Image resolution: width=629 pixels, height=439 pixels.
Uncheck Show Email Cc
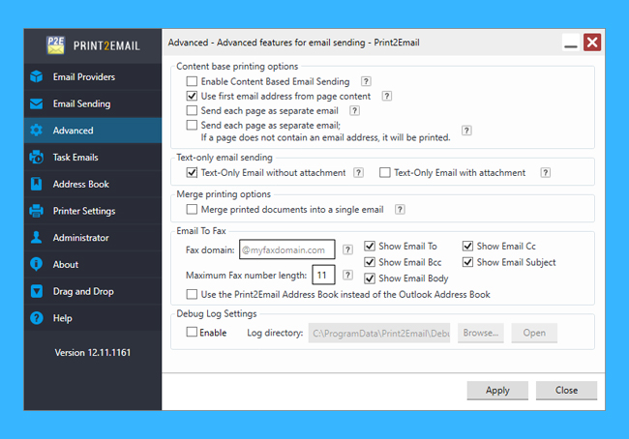(467, 246)
